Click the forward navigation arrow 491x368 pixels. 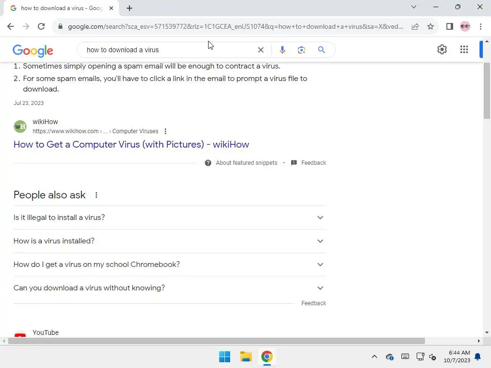click(x=26, y=26)
